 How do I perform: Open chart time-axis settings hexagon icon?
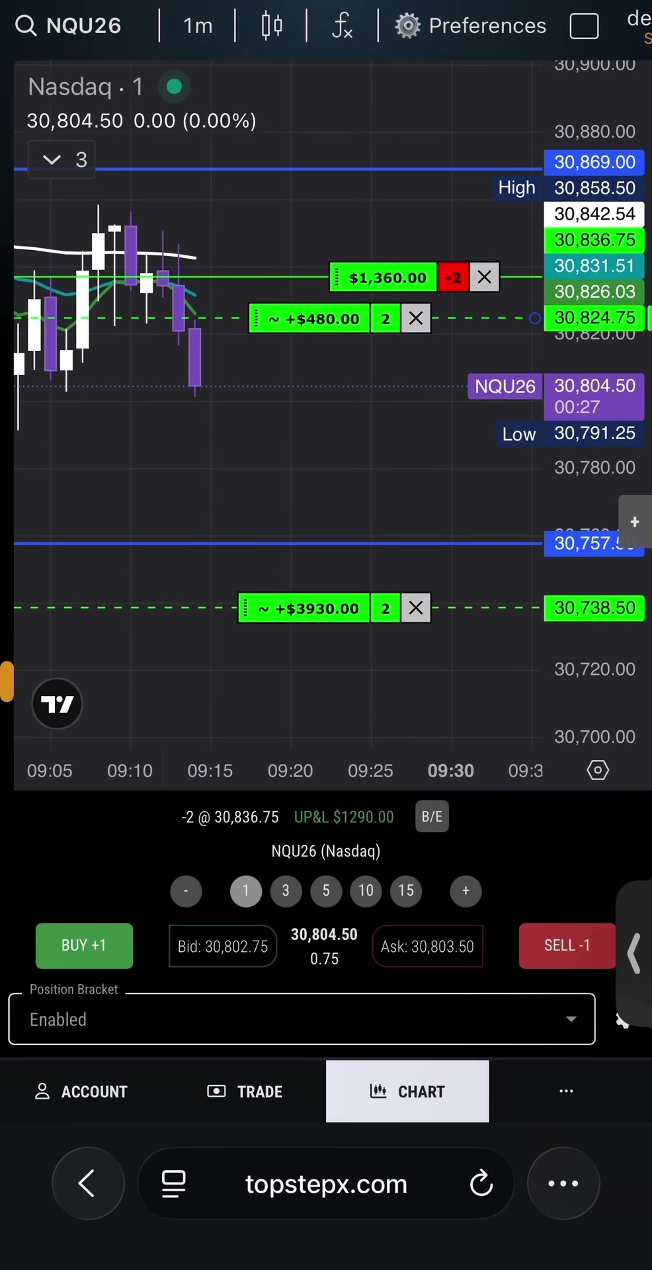coord(598,770)
